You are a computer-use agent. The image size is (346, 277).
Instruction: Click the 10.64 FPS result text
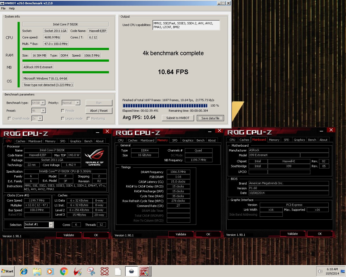(x=173, y=72)
